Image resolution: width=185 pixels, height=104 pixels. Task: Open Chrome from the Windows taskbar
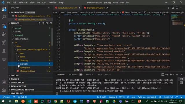point(55,101)
